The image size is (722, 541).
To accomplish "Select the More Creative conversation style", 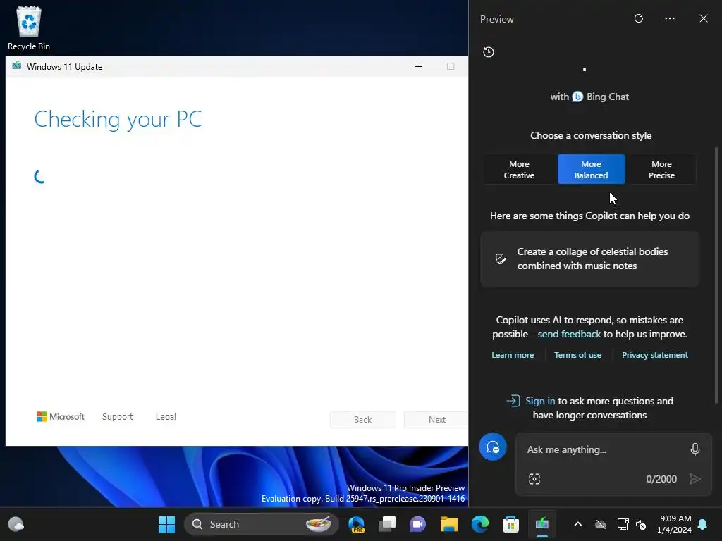I will (x=519, y=169).
